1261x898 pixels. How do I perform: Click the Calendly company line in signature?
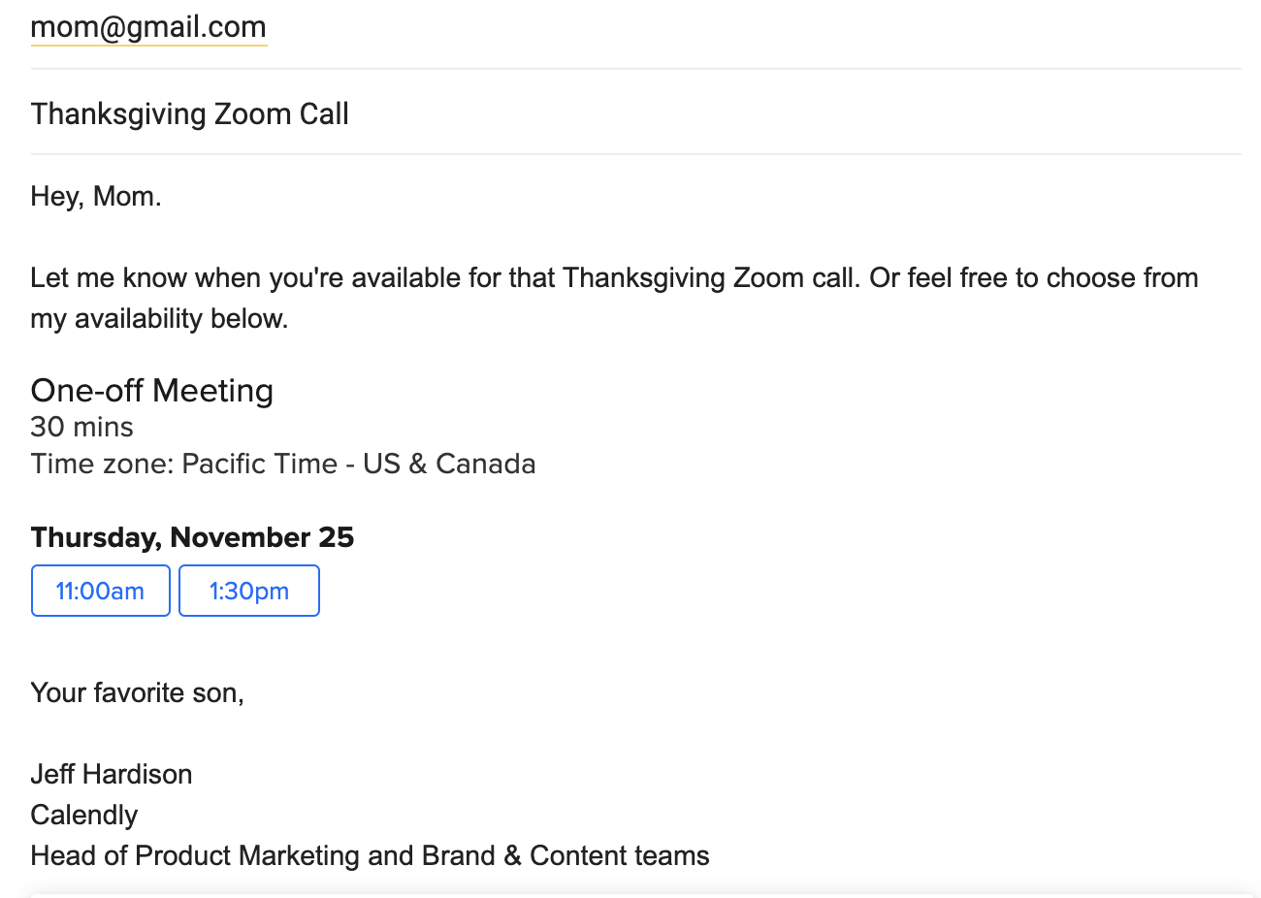84,816
